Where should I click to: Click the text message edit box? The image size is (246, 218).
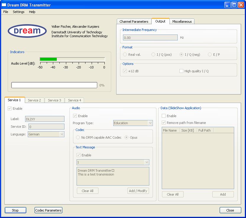(x=113, y=176)
